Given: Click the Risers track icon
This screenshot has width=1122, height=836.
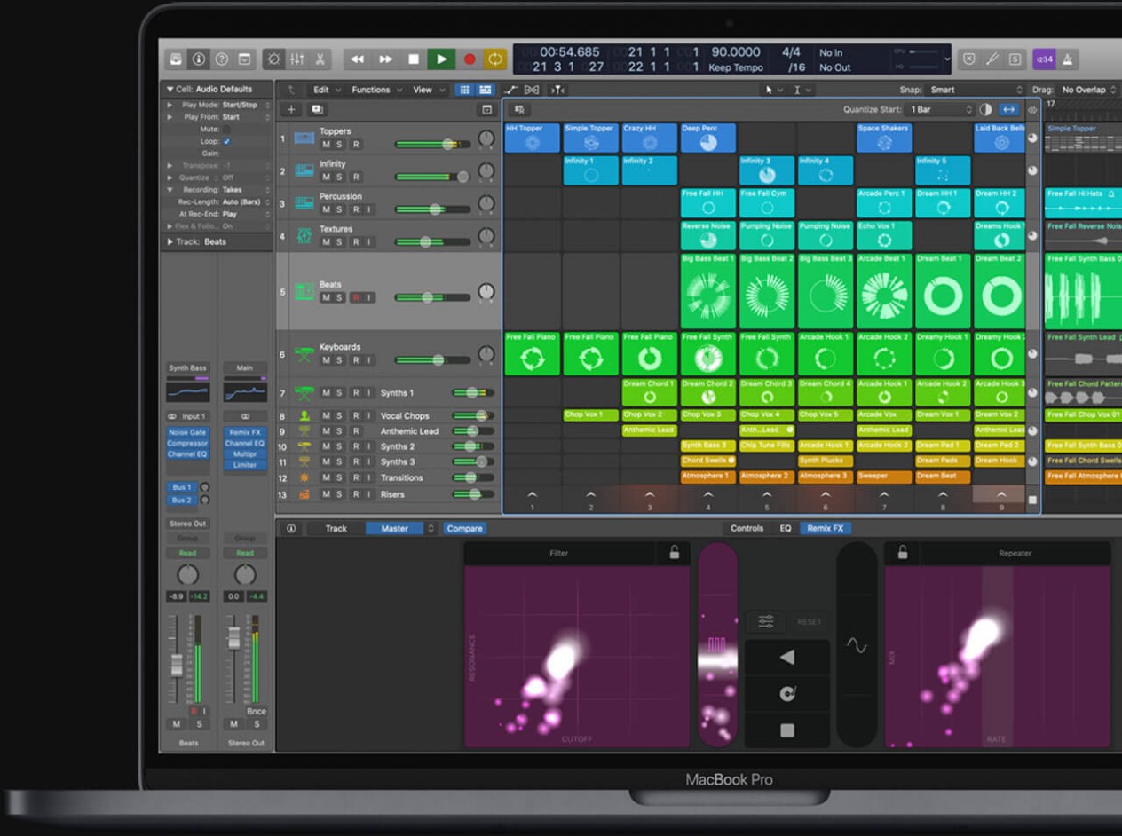Looking at the screenshot, I should [x=304, y=494].
